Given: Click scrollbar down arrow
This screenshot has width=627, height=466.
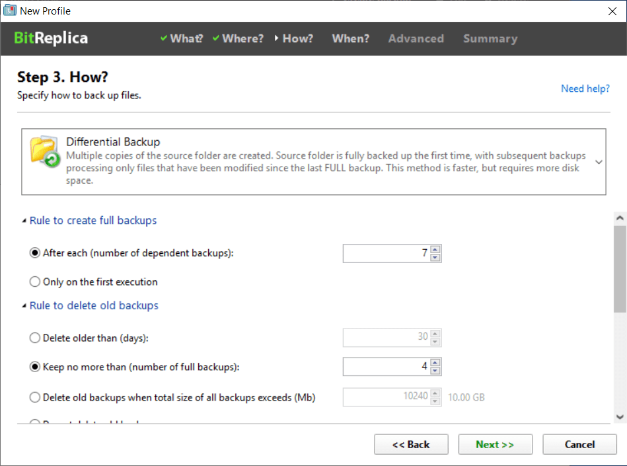Looking at the screenshot, I should (x=620, y=417).
